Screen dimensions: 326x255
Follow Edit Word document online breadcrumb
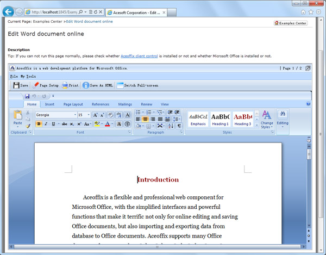pyautogui.click(x=90, y=21)
